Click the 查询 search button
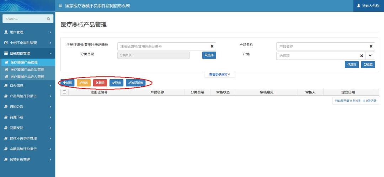The image size is (384, 177). coord(352,65)
